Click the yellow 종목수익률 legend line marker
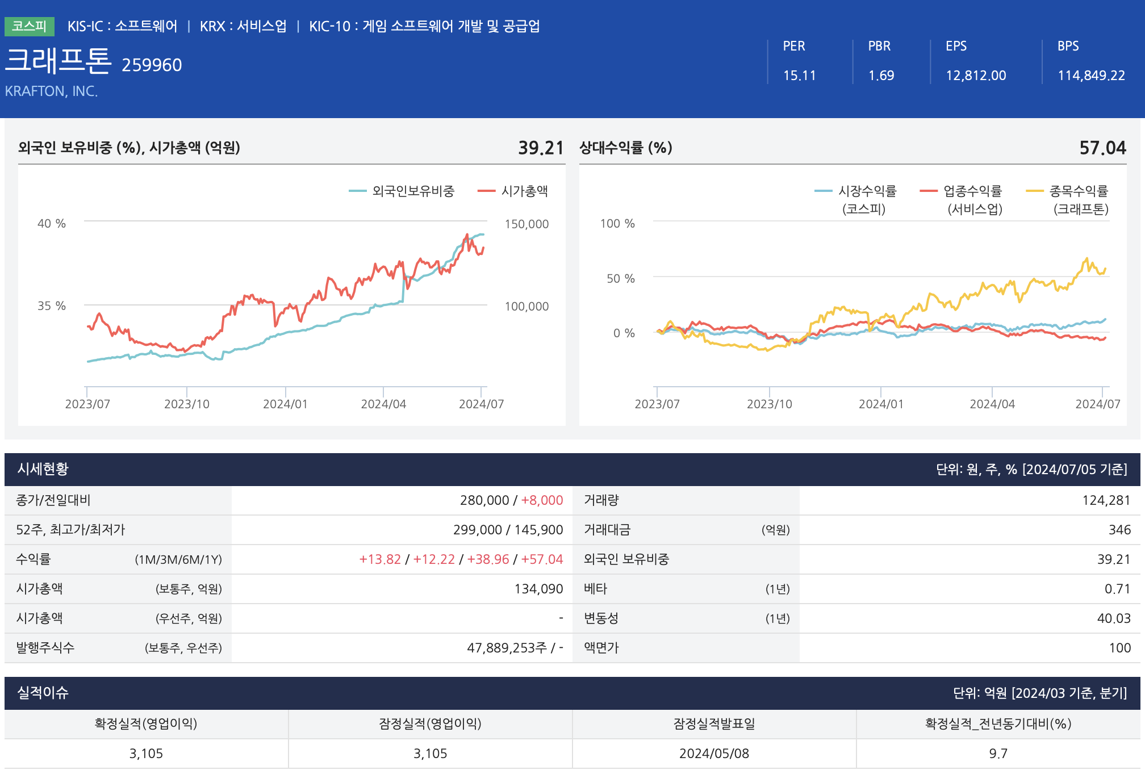 [1034, 191]
